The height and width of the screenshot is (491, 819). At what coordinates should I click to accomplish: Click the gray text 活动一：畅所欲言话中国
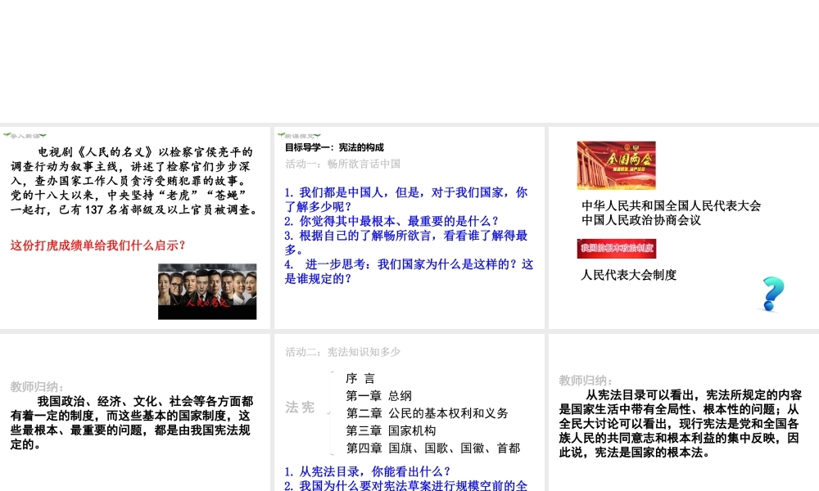click(x=342, y=164)
